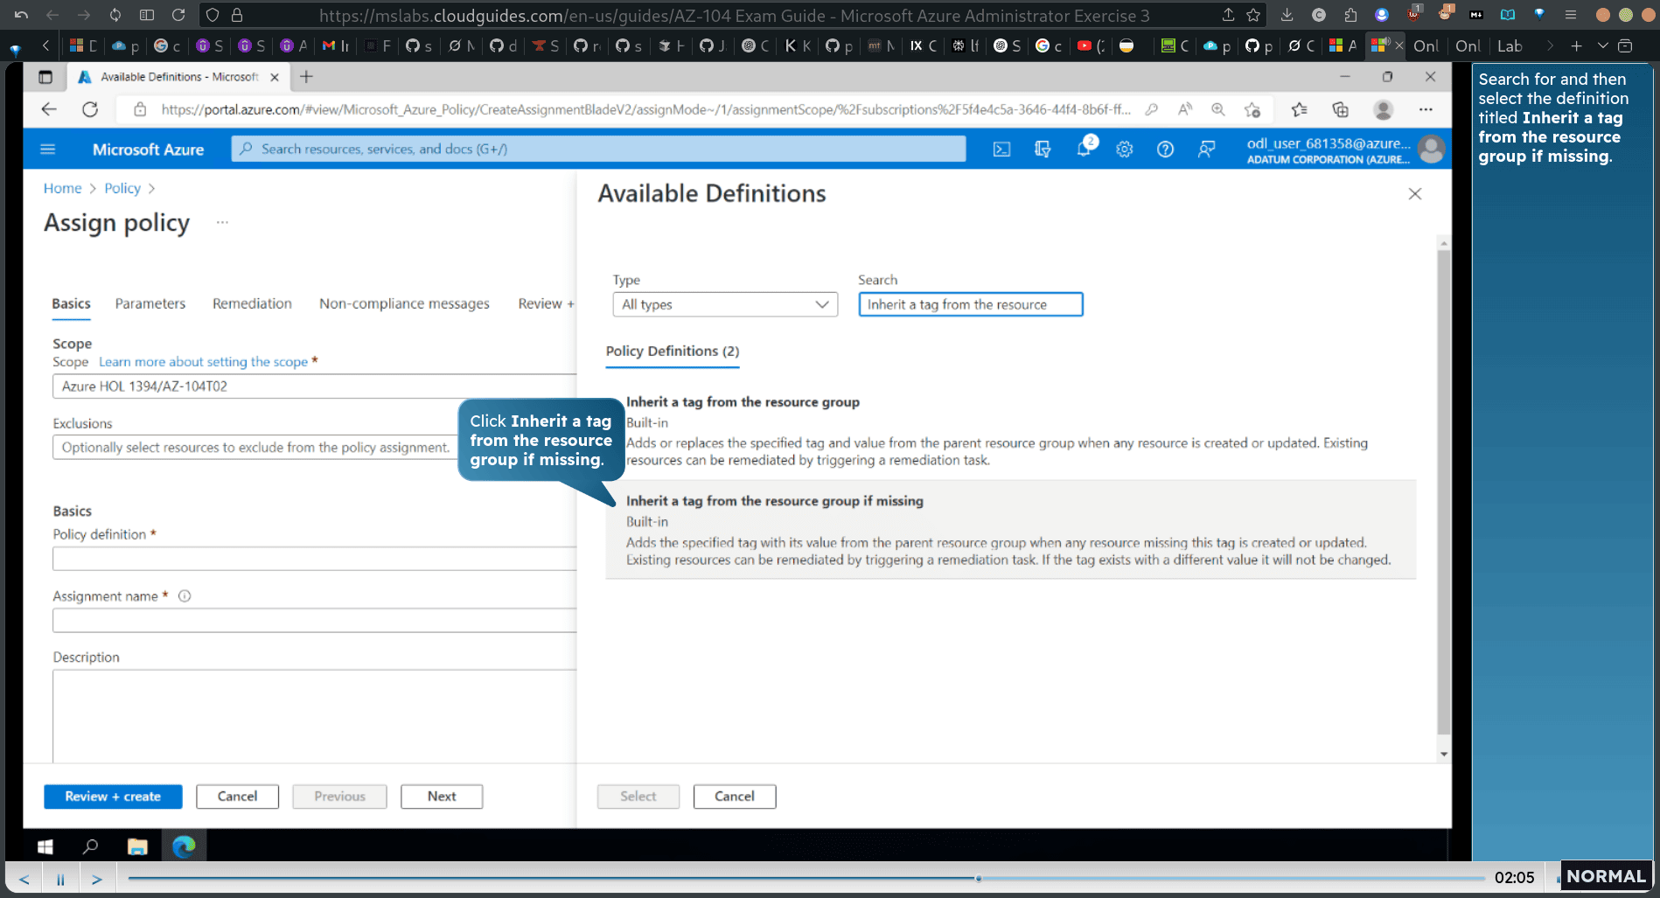Switch to Non-compliance messages tab
Screen dimensions: 1660x898
coord(404,303)
